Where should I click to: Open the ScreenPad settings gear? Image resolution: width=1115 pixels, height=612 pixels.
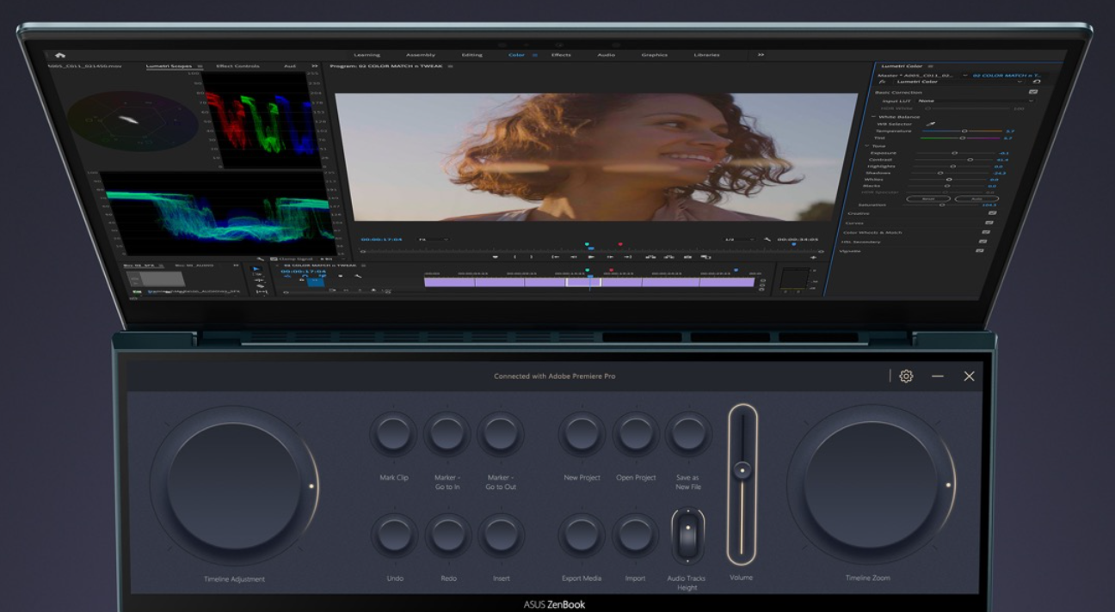pyautogui.click(x=906, y=376)
